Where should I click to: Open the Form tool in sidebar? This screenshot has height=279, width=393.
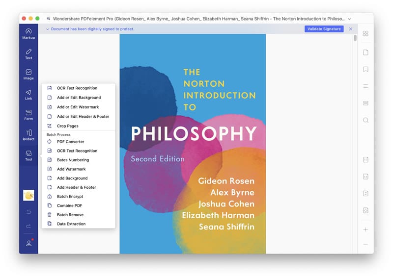coord(28,115)
